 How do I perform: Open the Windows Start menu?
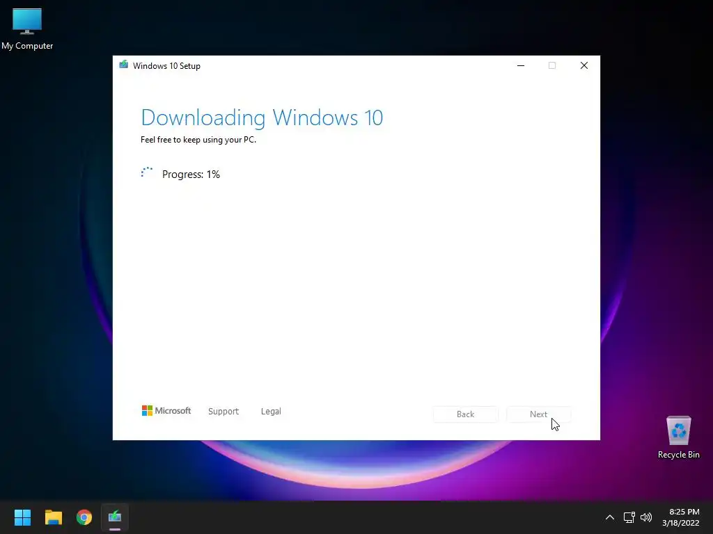point(22,517)
